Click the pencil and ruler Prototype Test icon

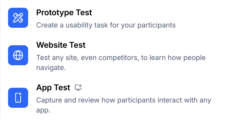point(18,18)
